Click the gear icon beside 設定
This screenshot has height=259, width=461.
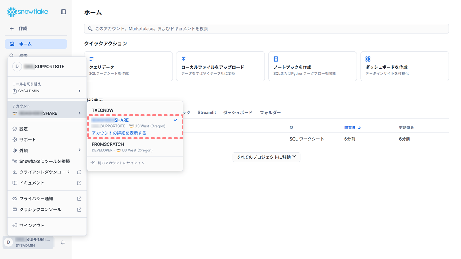pos(15,129)
